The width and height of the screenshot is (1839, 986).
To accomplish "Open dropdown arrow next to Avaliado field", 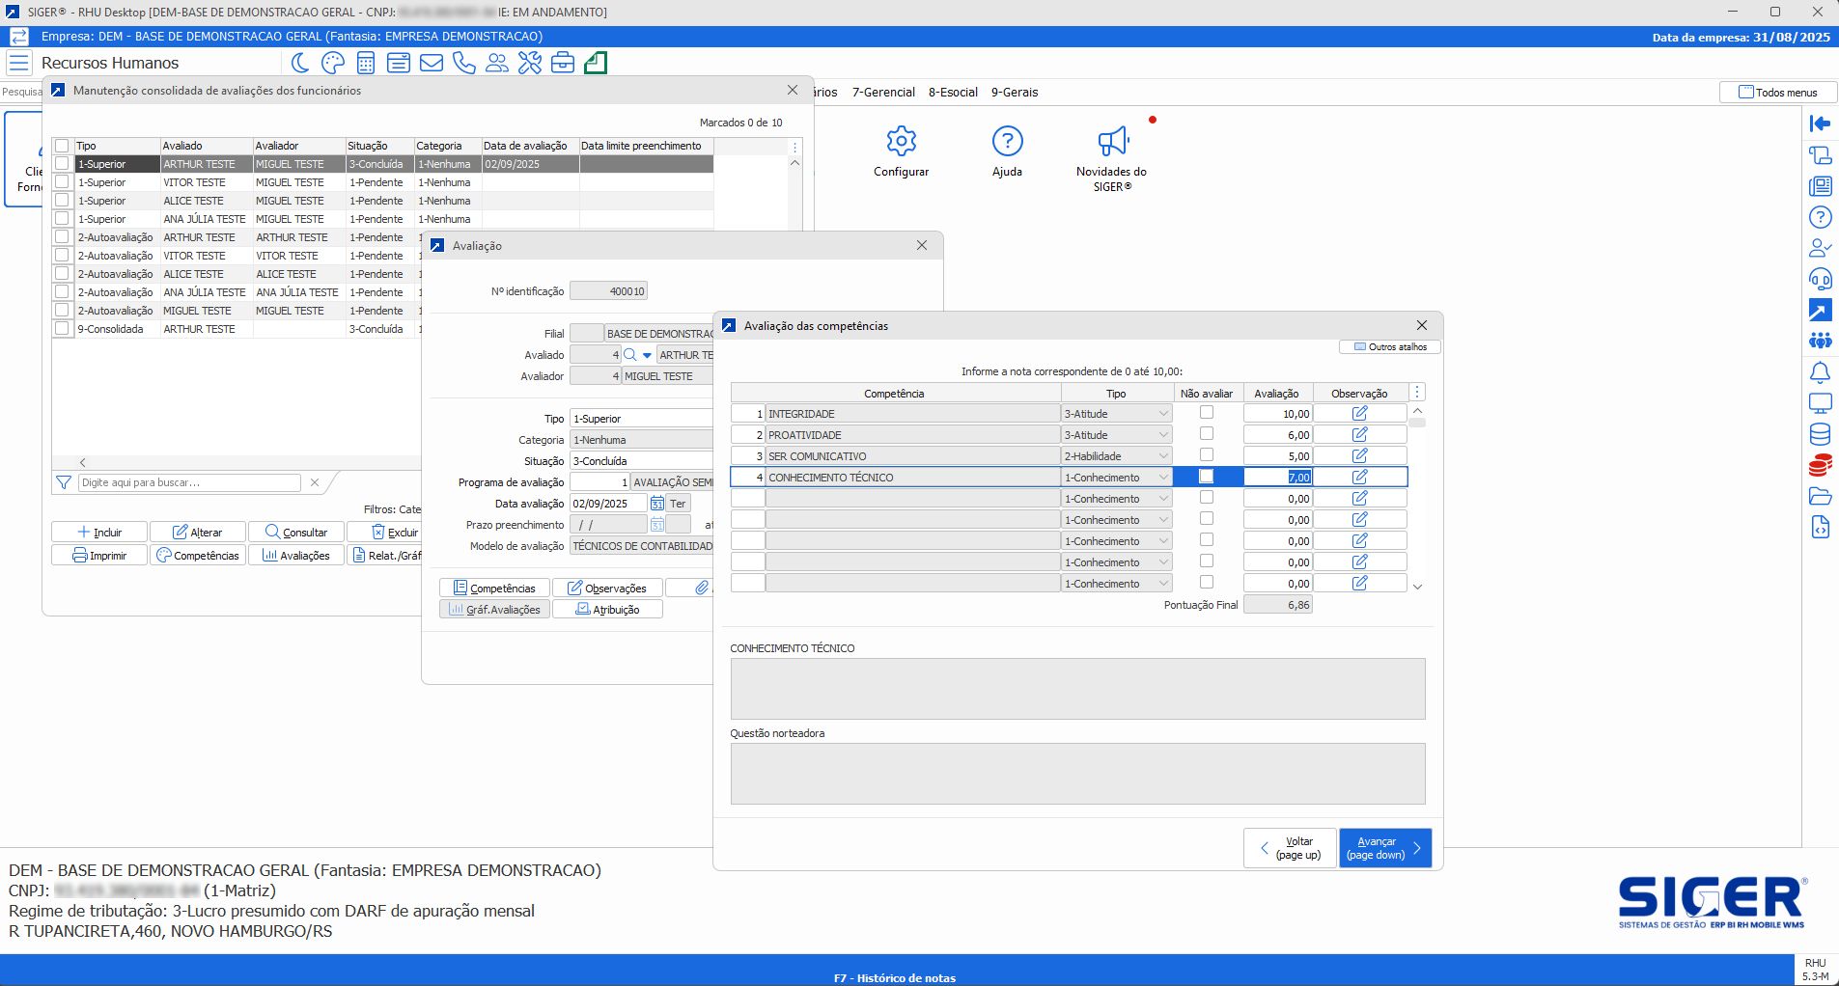I will click(x=647, y=355).
